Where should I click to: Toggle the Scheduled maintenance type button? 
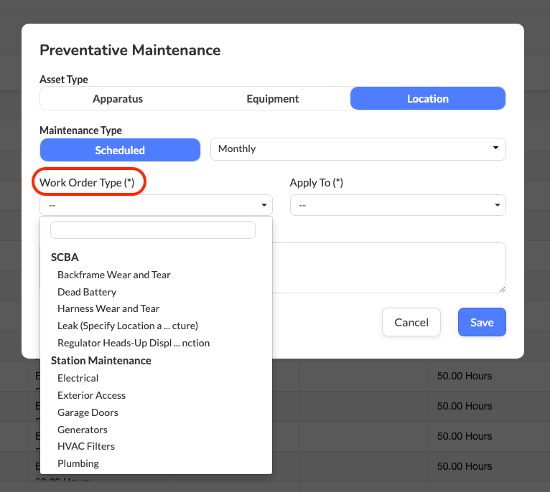120,150
